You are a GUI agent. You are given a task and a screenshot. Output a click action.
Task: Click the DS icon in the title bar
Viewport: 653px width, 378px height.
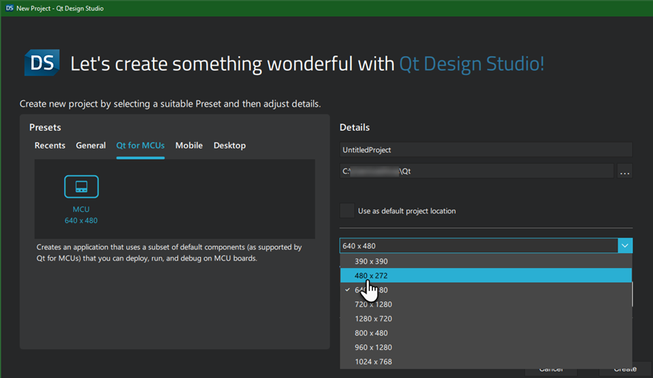click(x=9, y=8)
